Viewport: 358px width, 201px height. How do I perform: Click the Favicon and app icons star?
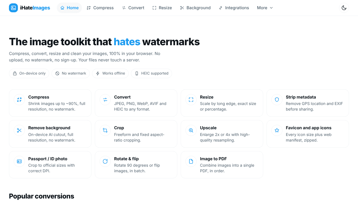pos(277,130)
